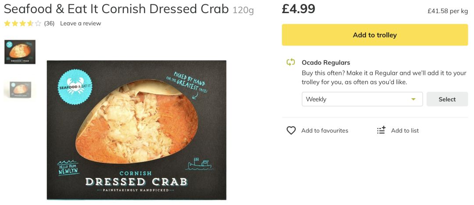Click the Cornish Dressed Crab product title
This screenshot has width=474, height=205.
116,9
